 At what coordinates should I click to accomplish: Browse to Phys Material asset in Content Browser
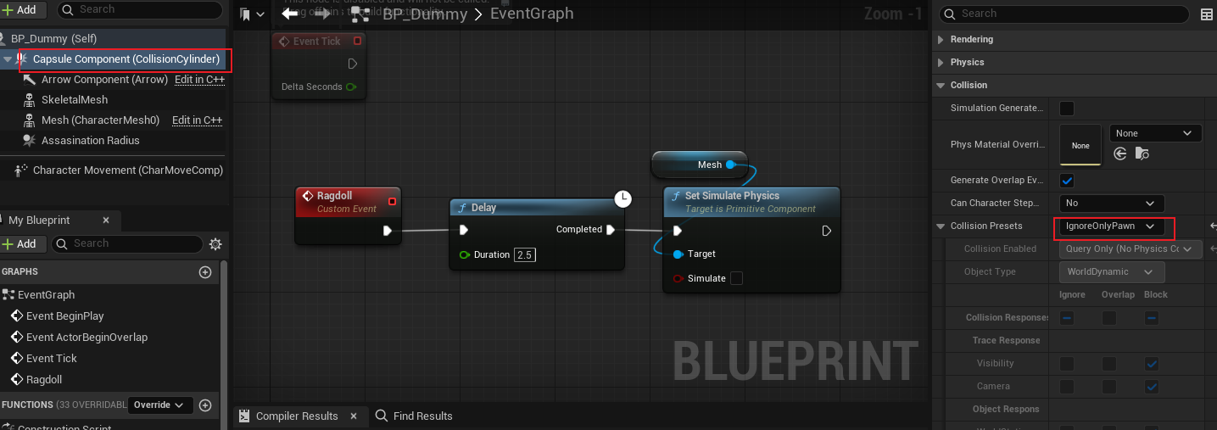tap(1142, 154)
